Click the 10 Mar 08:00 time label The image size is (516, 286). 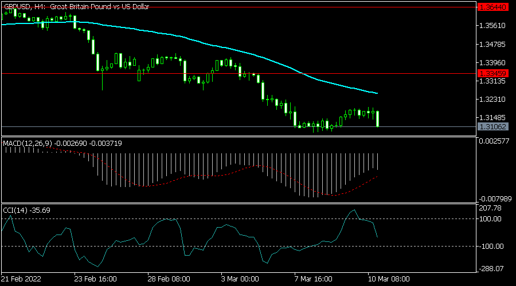pos(389,279)
